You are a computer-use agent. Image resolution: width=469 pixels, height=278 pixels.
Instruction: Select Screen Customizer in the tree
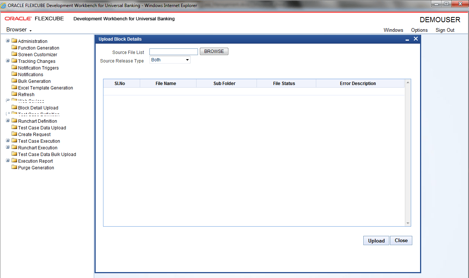(37, 55)
